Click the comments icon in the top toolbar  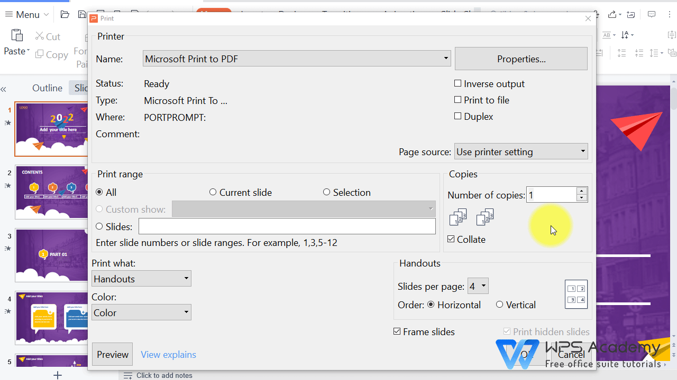(652, 14)
